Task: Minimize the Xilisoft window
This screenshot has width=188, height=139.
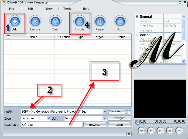Action: click(175, 3)
